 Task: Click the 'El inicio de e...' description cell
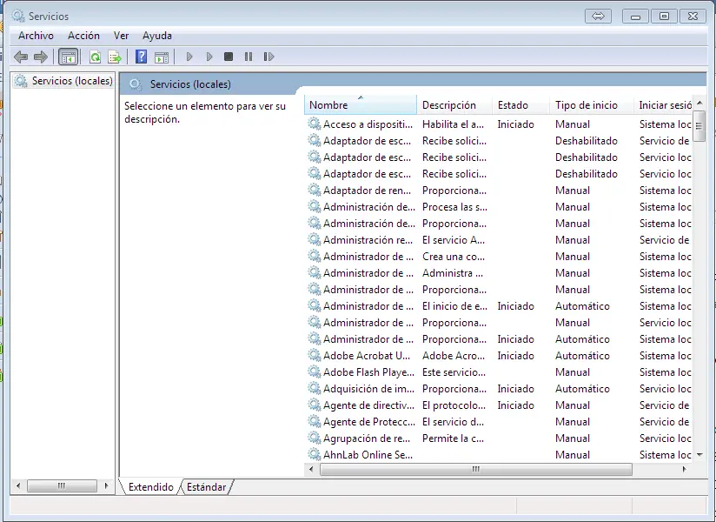click(454, 306)
